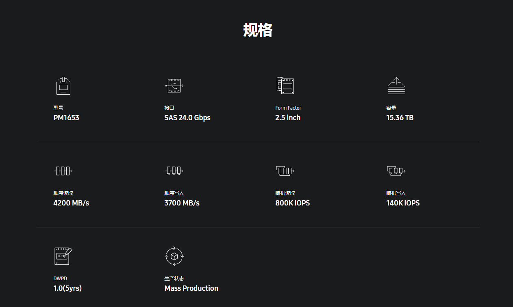Click the DWPD 1 Day drive icon

coord(63,256)
